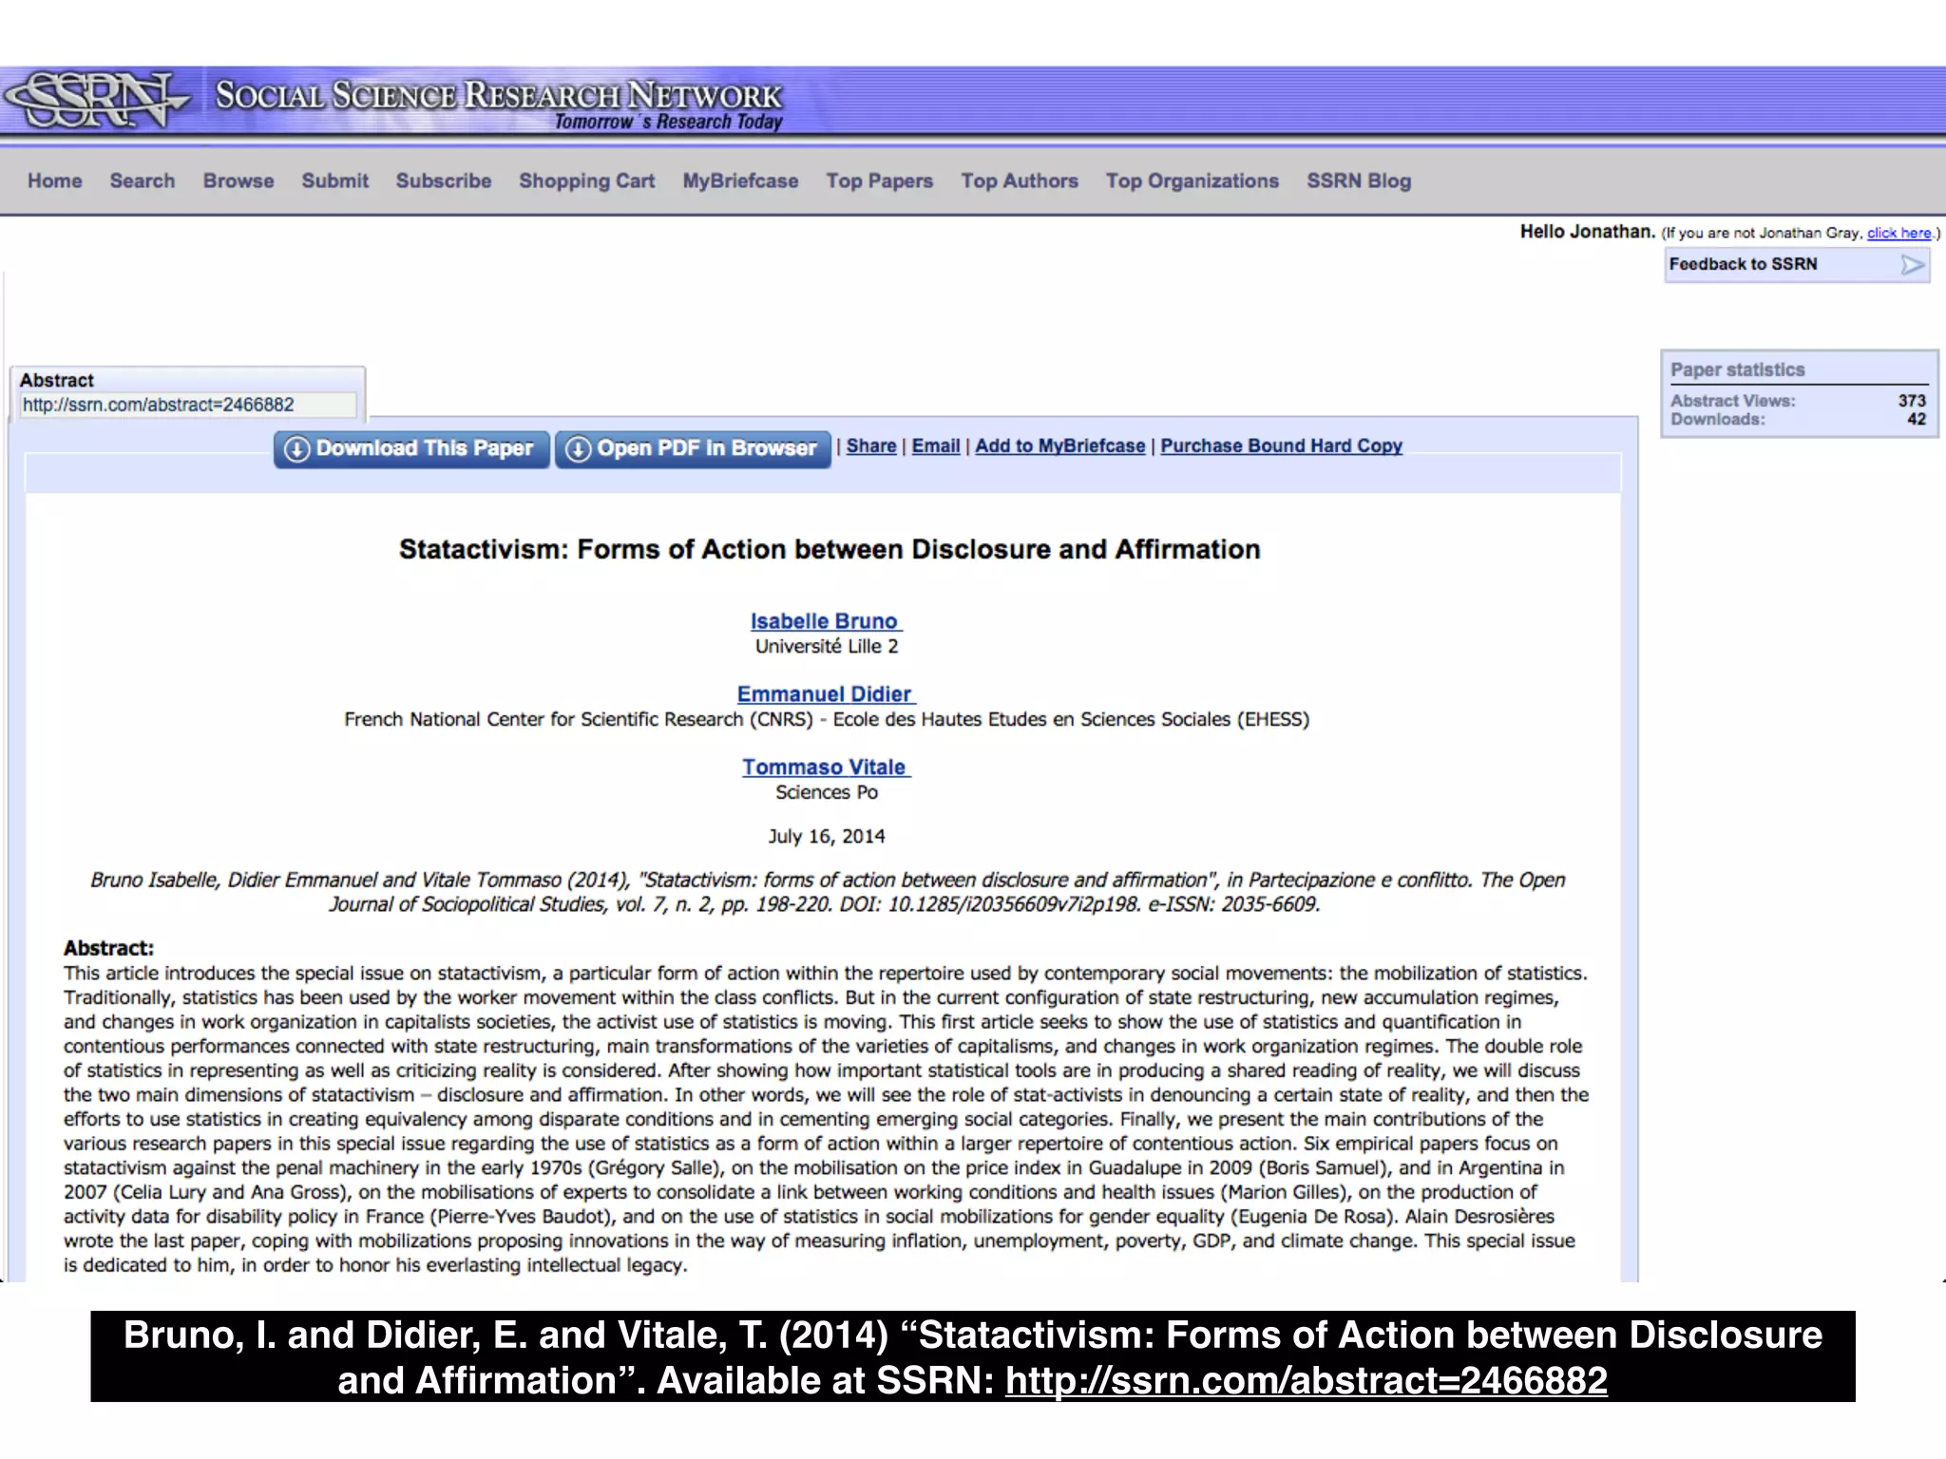Click the Feedback to SSRN button
This screenshot has width=1946, height=1459.
pos(1797,265)
